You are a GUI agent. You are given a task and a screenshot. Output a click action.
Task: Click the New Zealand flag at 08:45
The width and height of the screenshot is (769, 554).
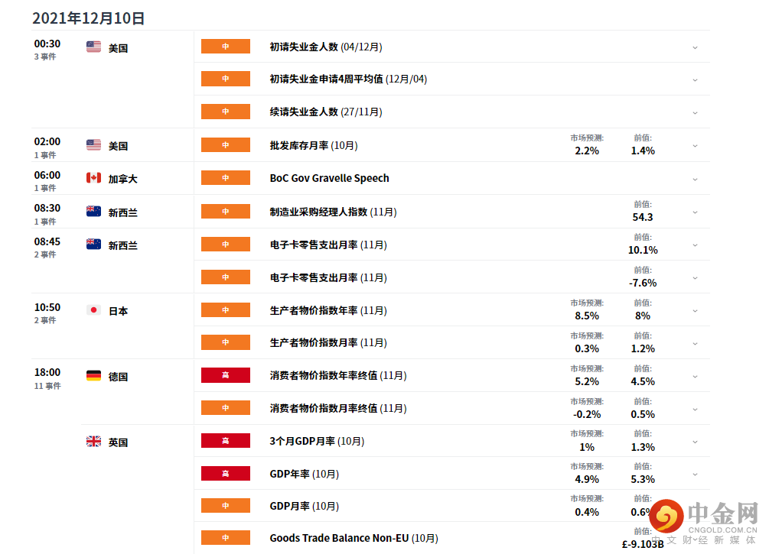(x=93, y=244)
